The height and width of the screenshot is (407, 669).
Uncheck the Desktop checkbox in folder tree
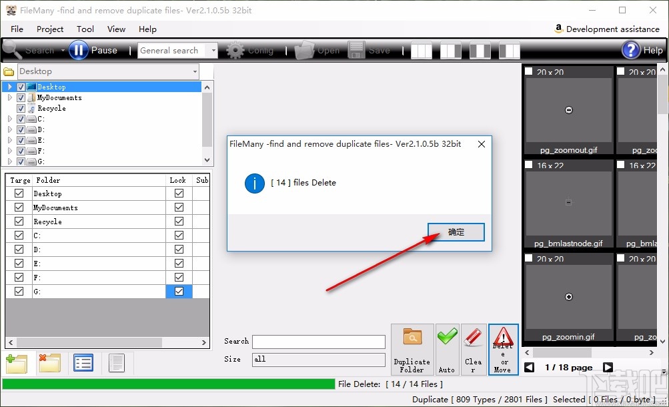coord(21,87)
